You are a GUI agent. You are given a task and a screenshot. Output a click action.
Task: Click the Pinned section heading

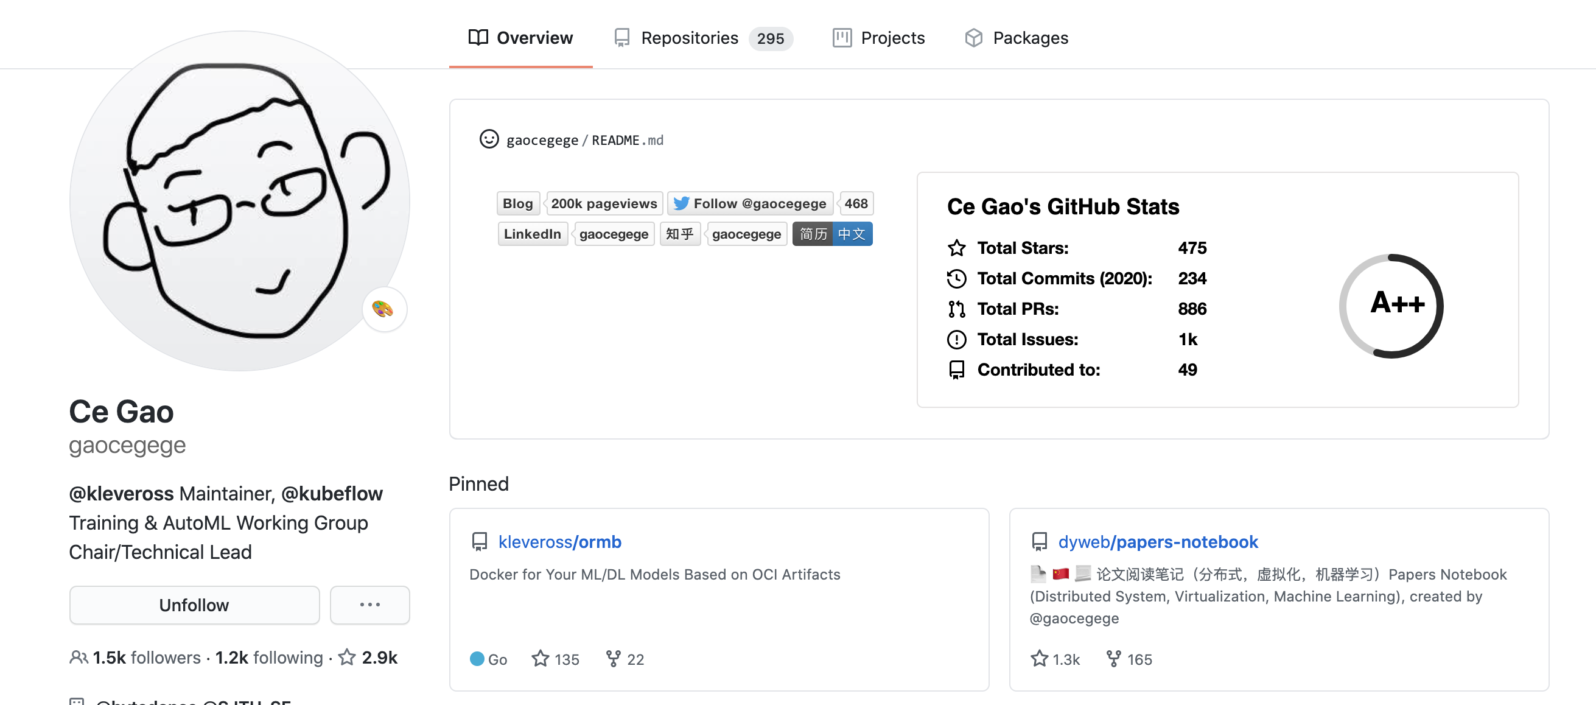click(x=478, y=483)
